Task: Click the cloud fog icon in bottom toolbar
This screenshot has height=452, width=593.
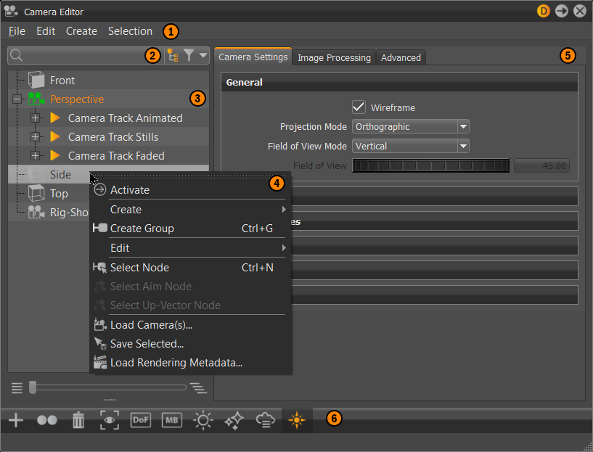Action: [x=265, y=420]
